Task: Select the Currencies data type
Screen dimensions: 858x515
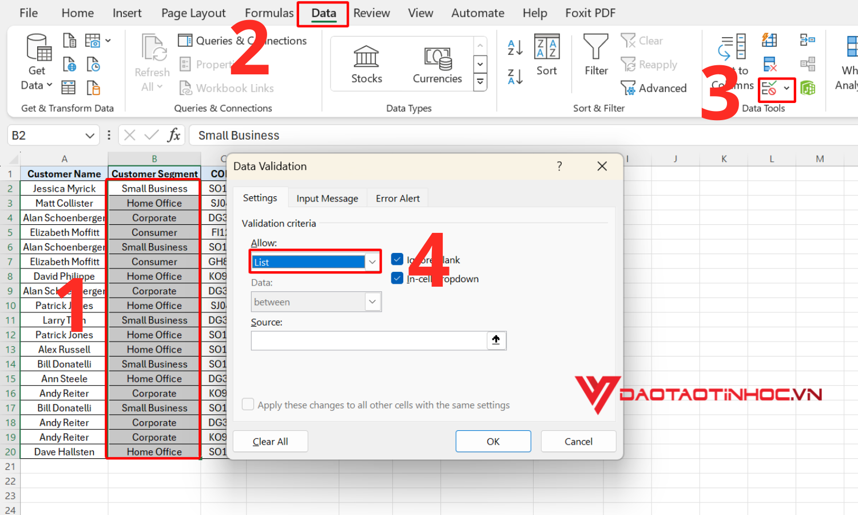Action: pos(438,64)
